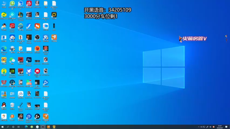Launch the 360 Security green plus icon
Viewport: 230px width, 129px height.
click(x=4, y=15)
